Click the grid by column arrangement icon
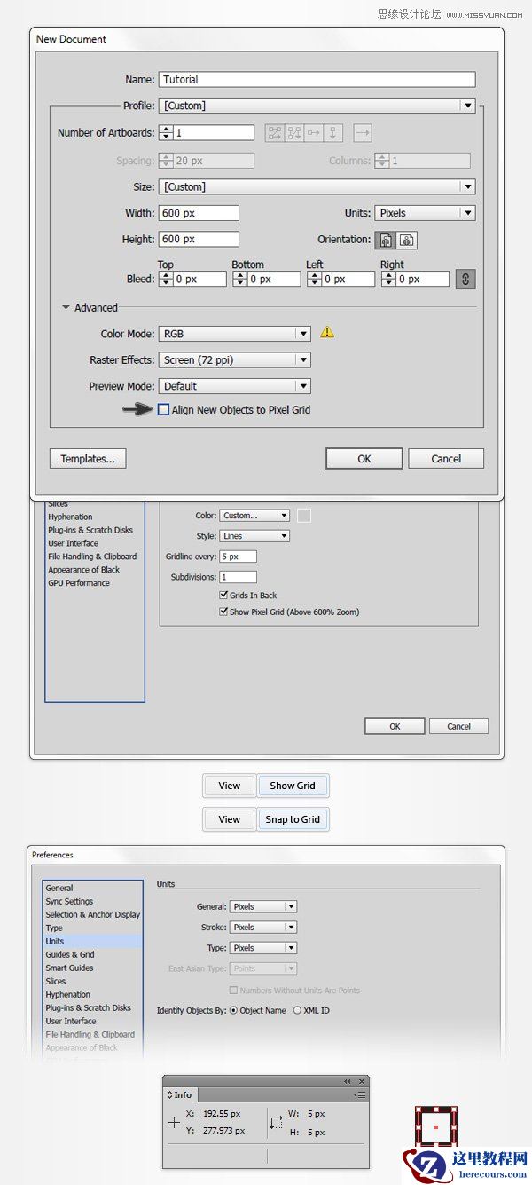The height and width of the screenshot is (1185, 532). point(293,133)
